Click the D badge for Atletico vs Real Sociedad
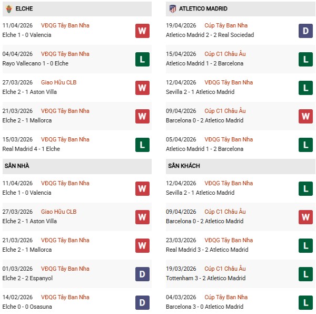The height and width of the screenshot is (314, 316). pyautogui.click(x=306, y=31)
